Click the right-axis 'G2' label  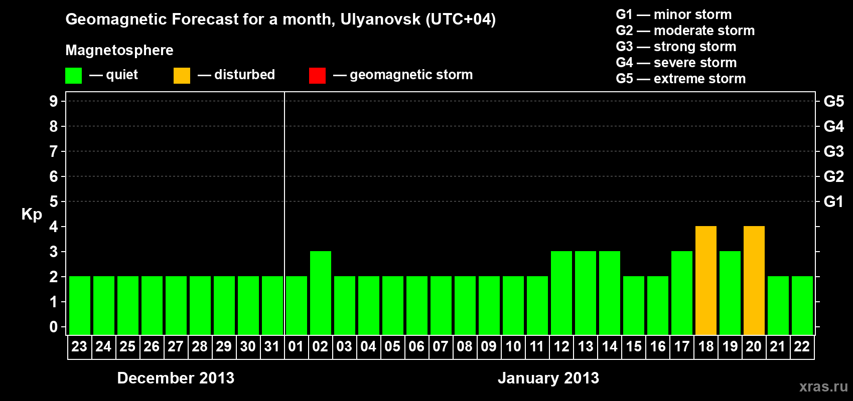(833, 176)
